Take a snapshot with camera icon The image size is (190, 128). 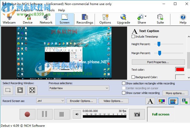pyautogui.click(x=137, y=114)
